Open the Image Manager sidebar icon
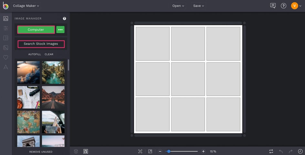The width and height of the screenshot is (305, 155). 6,18
